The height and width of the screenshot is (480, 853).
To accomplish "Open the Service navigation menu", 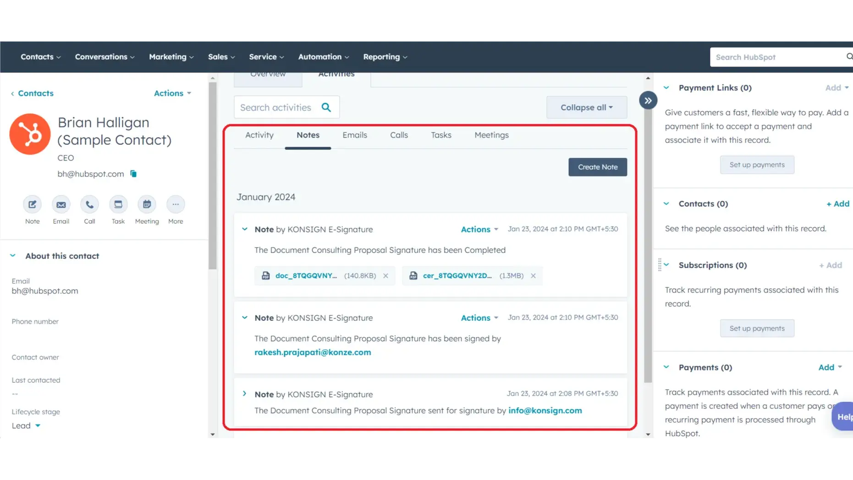I will tap(266, 57).
